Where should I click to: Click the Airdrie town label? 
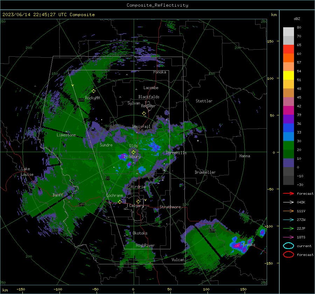138,187
